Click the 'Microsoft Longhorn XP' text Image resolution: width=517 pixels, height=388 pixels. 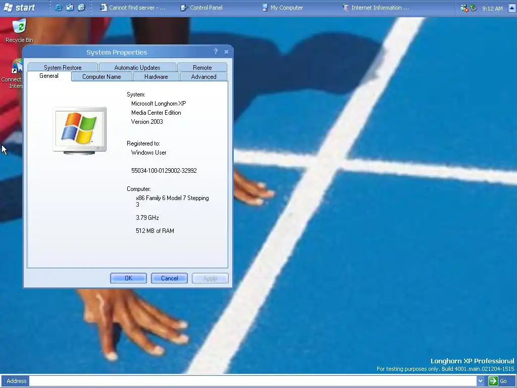[159, 103]
